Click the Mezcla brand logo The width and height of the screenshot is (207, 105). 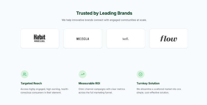click(x=83, y=39)
